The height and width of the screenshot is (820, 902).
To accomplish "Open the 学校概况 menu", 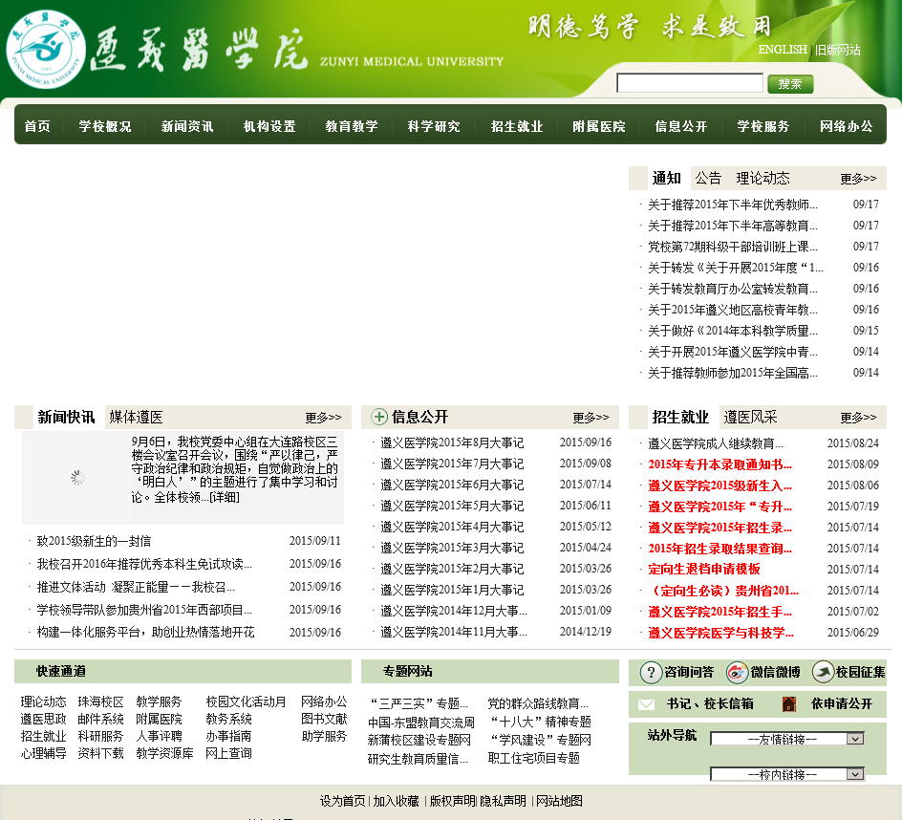I will [x=105, y=126].
